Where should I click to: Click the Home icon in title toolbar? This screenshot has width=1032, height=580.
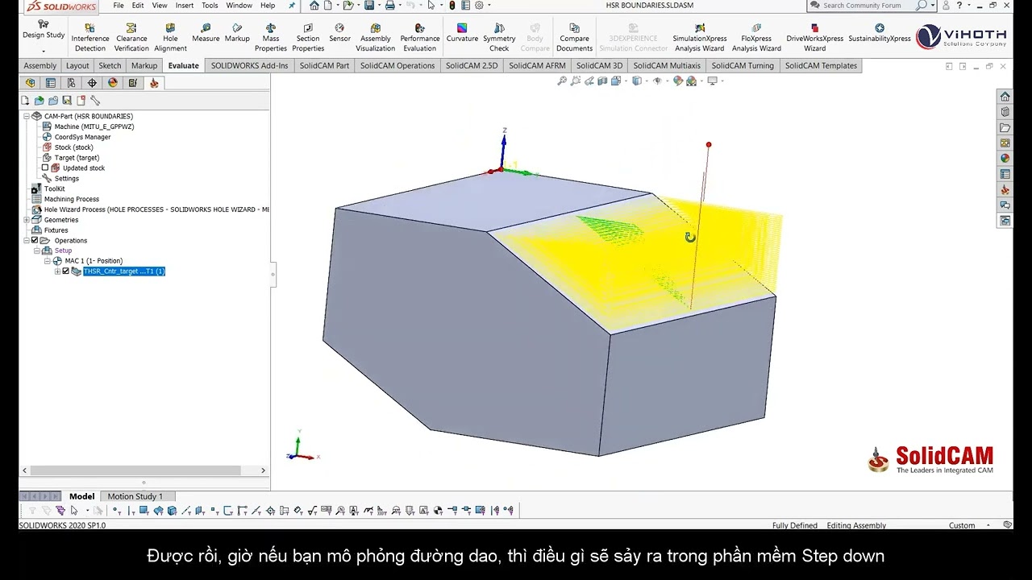(x=314, y=6)
